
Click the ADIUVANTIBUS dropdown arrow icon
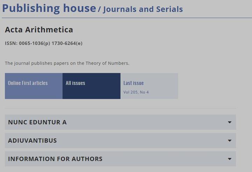pyautogui.click(x=230, y=141)
